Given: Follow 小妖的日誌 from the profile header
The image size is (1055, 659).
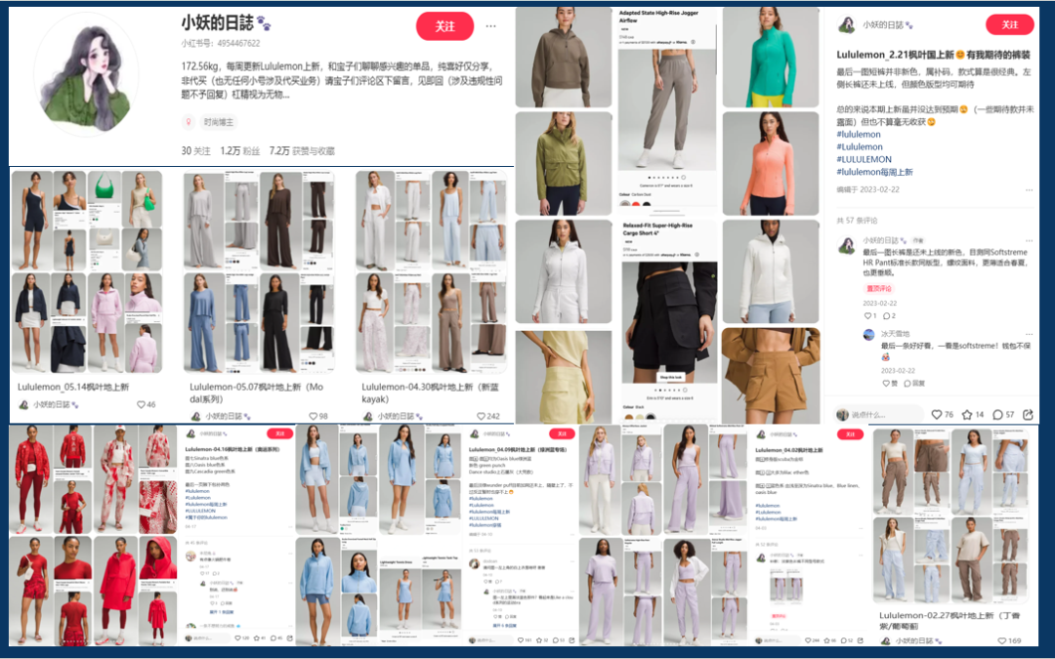Looking at the screenshot, I should pos(444,26).
